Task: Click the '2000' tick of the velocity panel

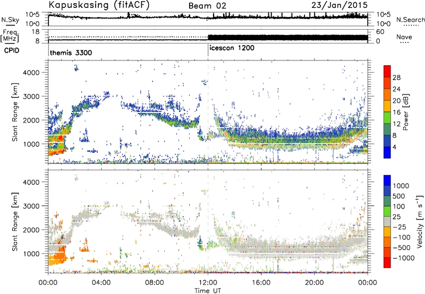Action: [31, 230]
